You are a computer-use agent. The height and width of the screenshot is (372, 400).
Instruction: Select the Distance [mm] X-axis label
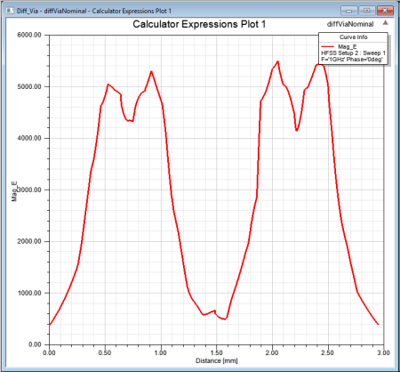point(217,360)
